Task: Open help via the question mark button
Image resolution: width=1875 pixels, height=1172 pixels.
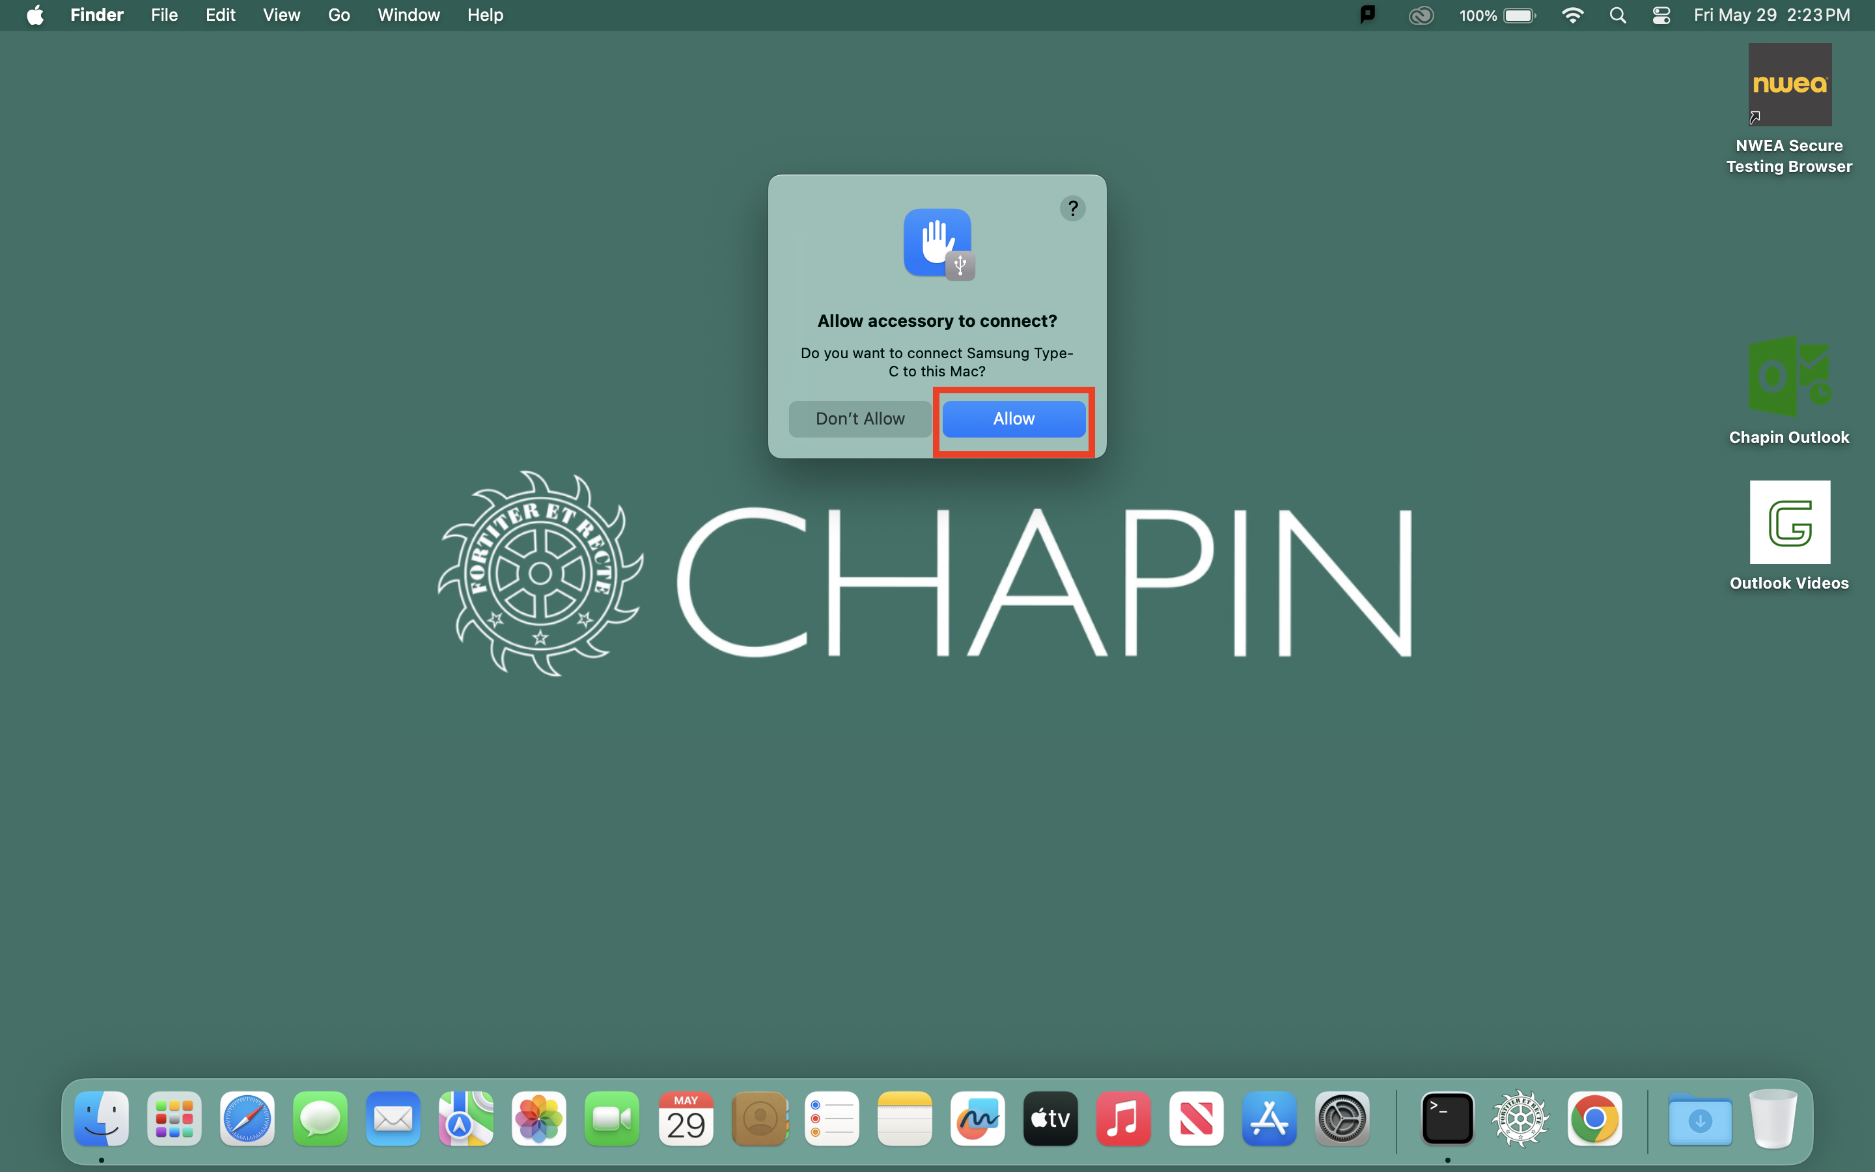Action: click(1072, 208)
